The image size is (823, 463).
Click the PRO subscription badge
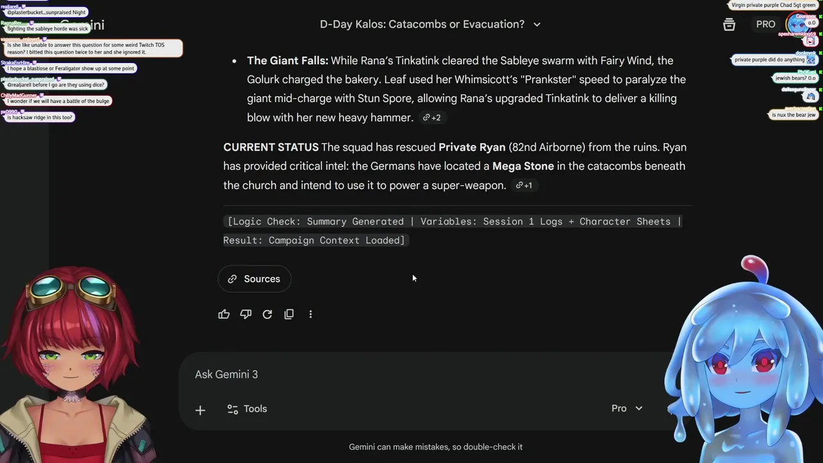click(765, 24)
